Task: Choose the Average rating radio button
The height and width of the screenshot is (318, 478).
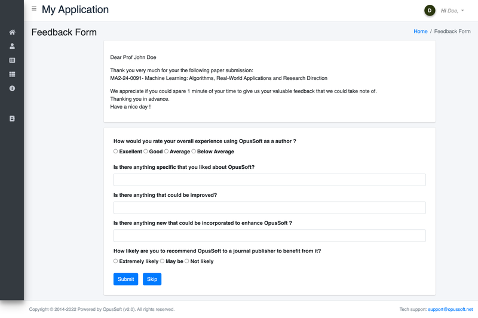Action: tap(166, 151)
